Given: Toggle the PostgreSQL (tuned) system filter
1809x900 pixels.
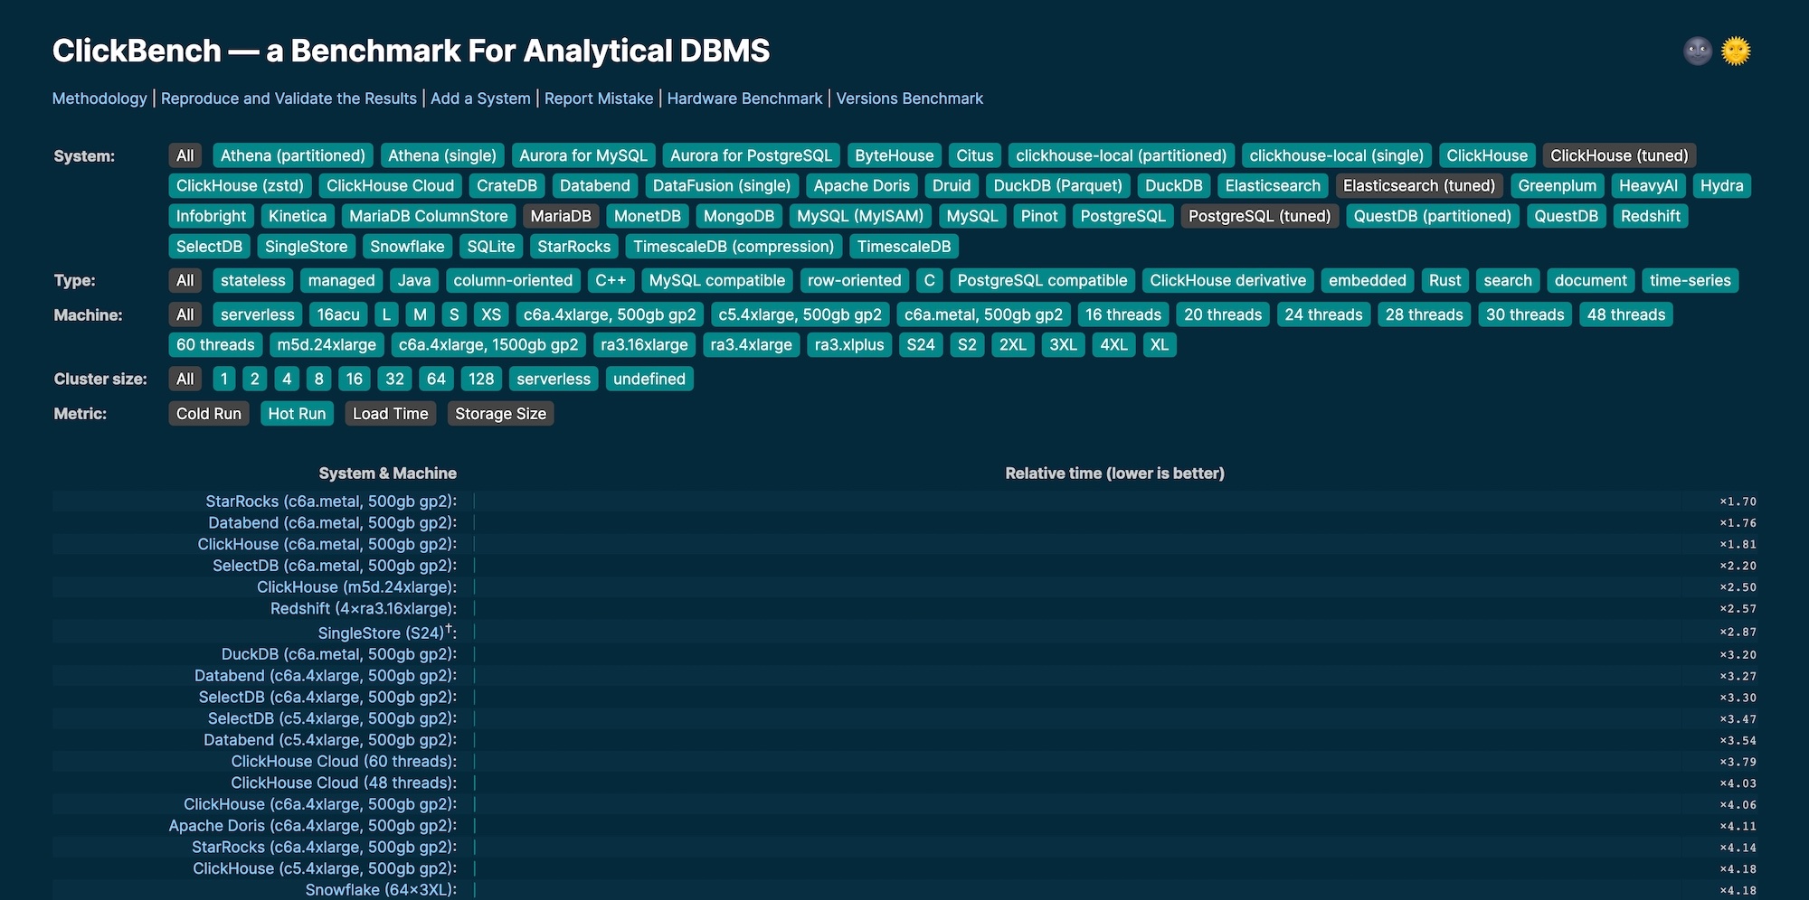Looking at the screenshot, I should [1259, 216].
